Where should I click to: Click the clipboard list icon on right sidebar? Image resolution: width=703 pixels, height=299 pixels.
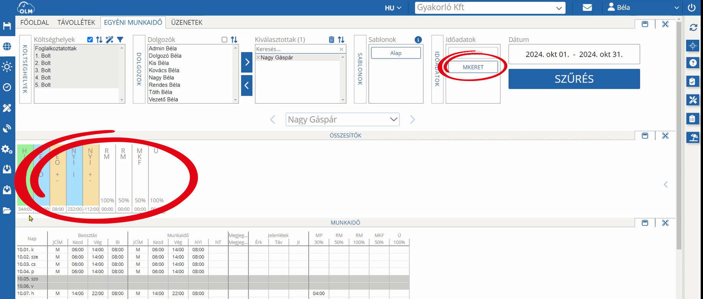click(693, 119)
